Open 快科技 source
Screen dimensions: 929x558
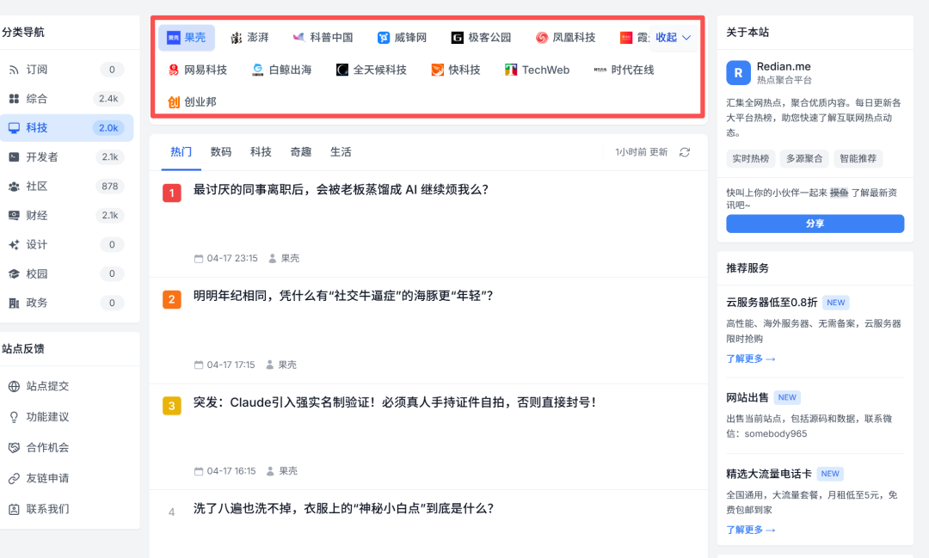click(x=456, y=70)
